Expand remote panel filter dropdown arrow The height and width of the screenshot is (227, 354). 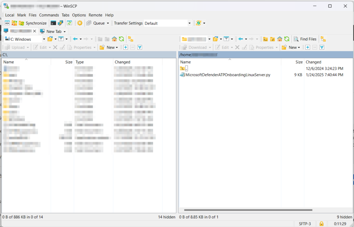[232, 39]
